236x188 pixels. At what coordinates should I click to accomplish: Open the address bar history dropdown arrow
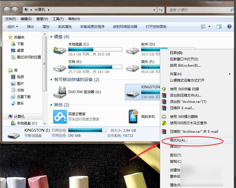pos(154,10)
